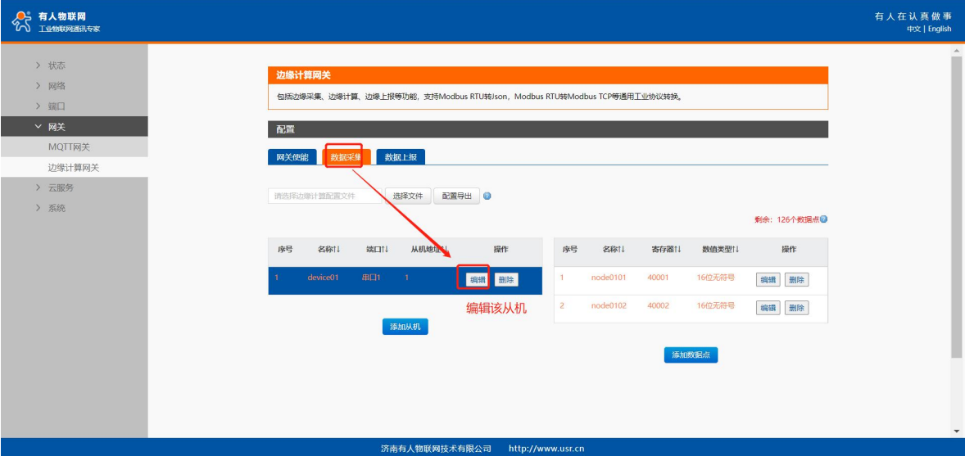Expand the 网络 sidebar menu
Viewport: 965px width, 456px height.
(x=56, y=86)
